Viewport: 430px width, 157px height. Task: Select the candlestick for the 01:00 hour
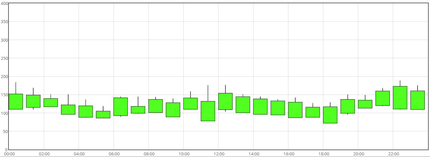[x=33, y=101]
